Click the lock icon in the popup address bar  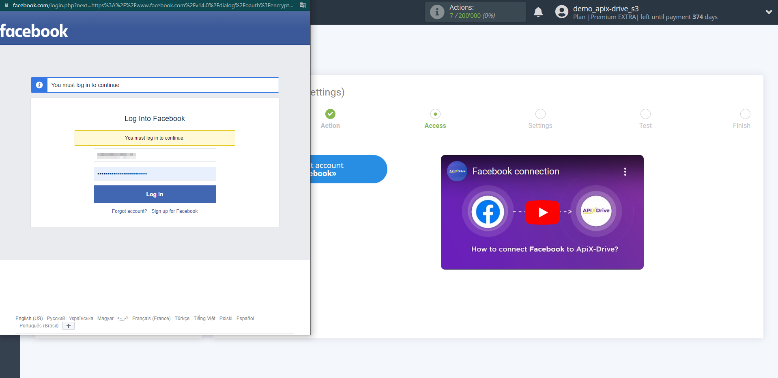click(6, 5)
